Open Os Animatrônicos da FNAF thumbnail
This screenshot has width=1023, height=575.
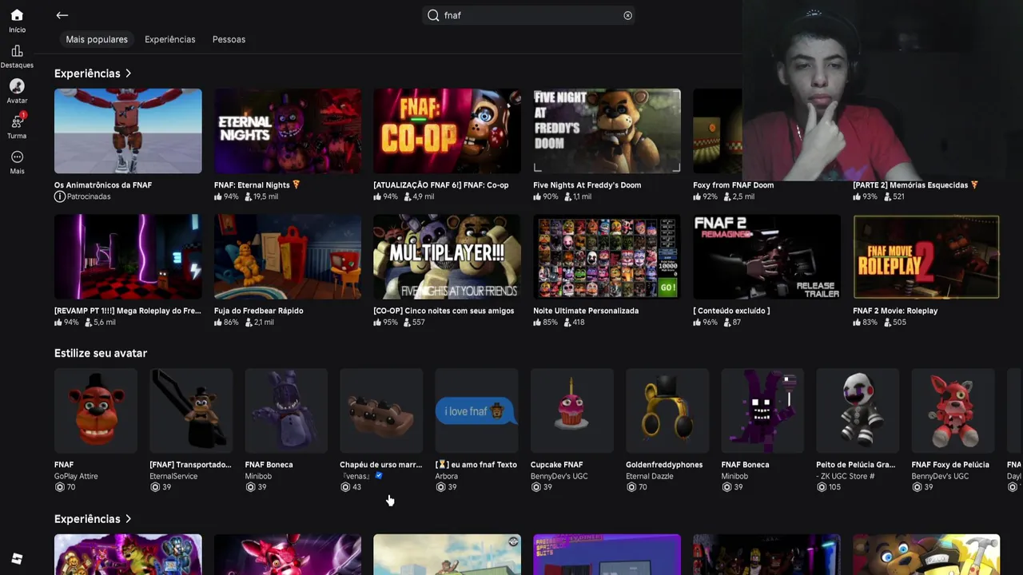128,131
